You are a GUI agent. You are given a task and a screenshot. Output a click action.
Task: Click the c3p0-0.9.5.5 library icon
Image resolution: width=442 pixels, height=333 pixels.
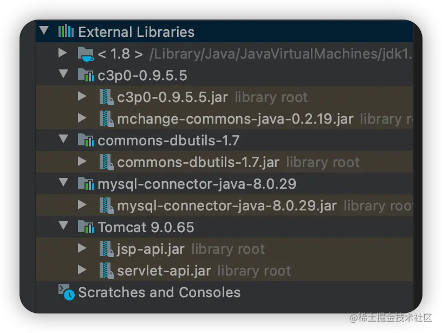point(86,75)
